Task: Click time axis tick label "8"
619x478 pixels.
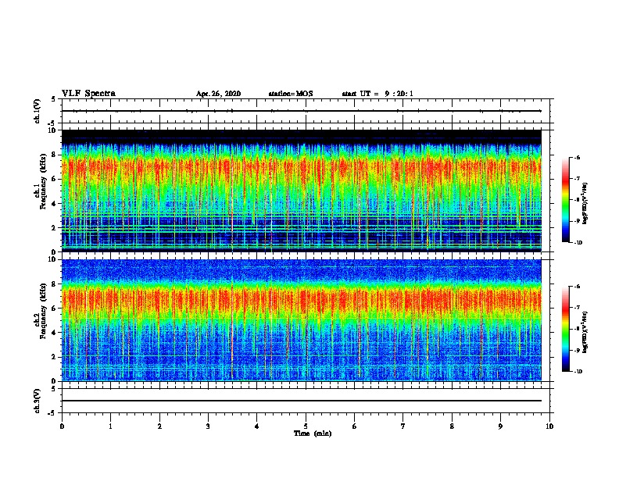Action: click(x=452, y=426)
